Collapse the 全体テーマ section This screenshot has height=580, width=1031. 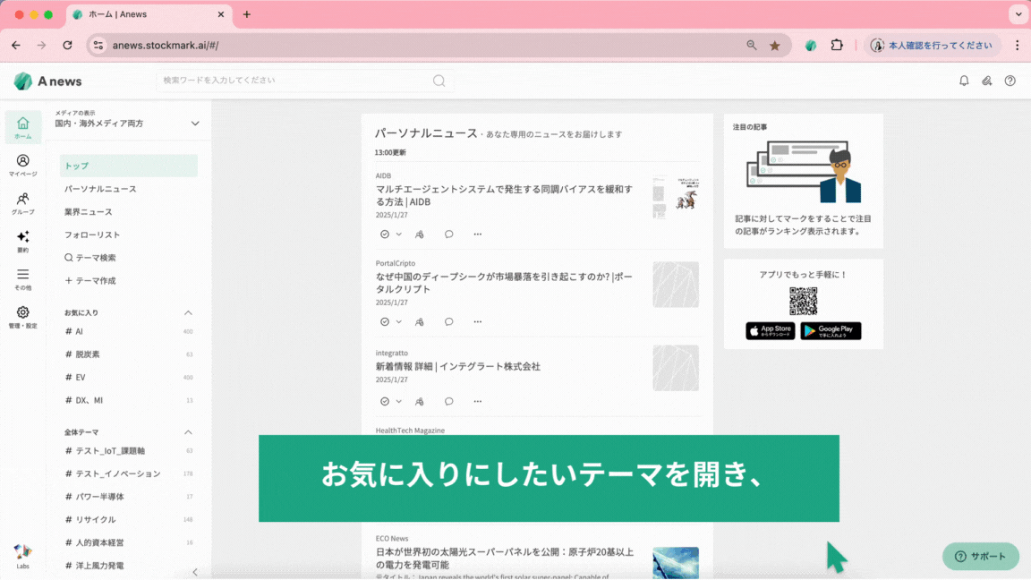[x=188, y=432]
